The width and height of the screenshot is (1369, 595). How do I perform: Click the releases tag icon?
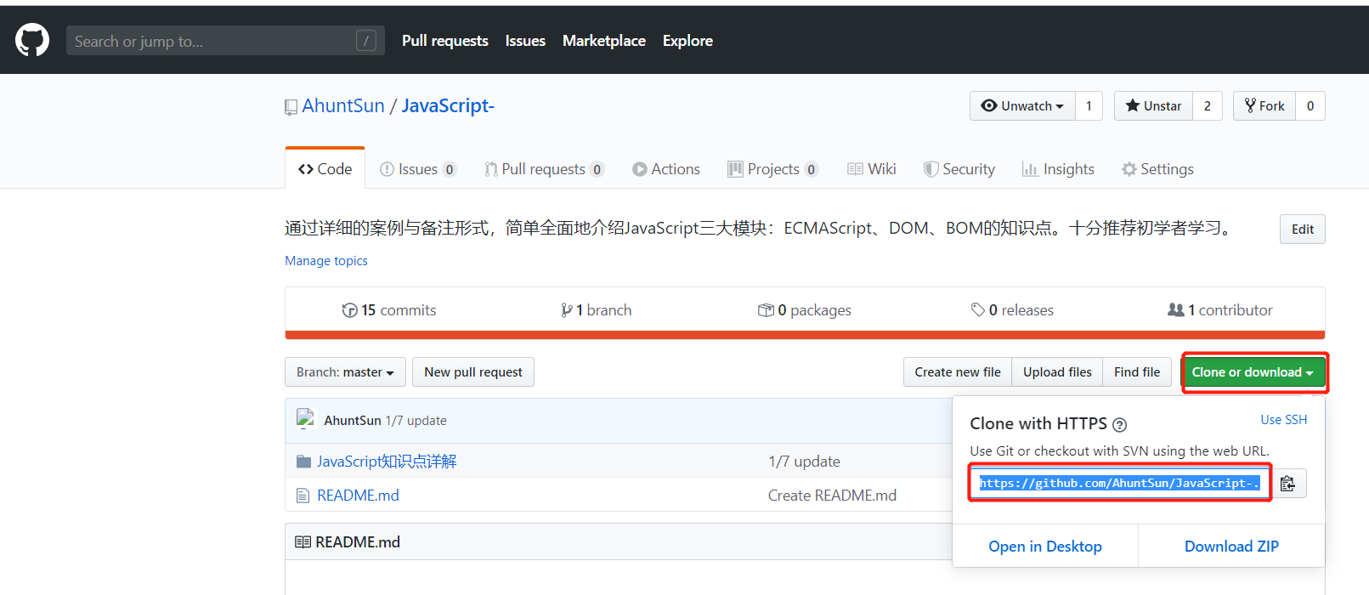pos(978,310)
